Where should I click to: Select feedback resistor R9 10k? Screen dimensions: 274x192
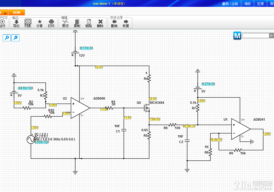(x=238, y=150)
